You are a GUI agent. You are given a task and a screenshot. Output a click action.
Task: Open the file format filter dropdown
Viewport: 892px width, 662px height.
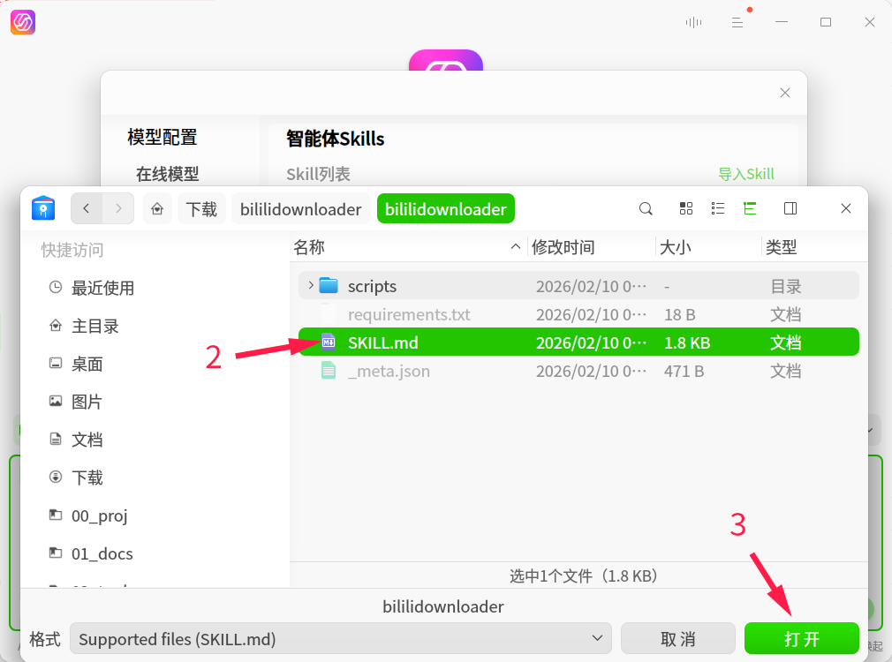340,639
